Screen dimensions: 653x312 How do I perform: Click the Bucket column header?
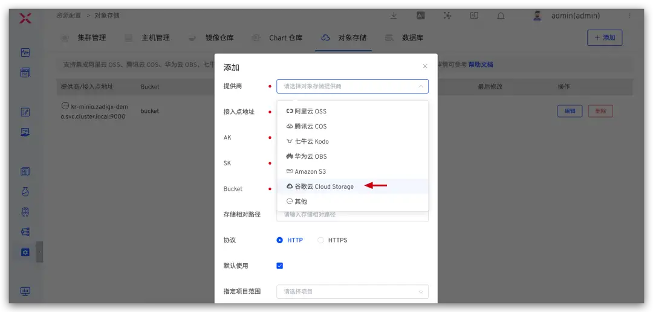[x=149, y=87]
